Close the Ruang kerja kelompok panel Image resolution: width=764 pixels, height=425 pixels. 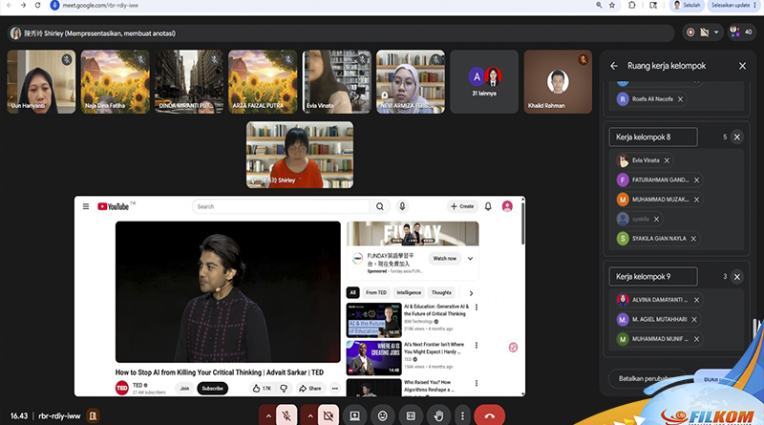pyautogui.click(x=742, y=65)
